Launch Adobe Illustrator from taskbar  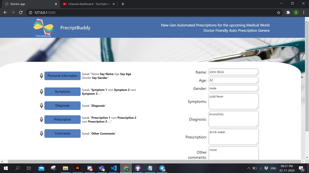pos(77,168)
